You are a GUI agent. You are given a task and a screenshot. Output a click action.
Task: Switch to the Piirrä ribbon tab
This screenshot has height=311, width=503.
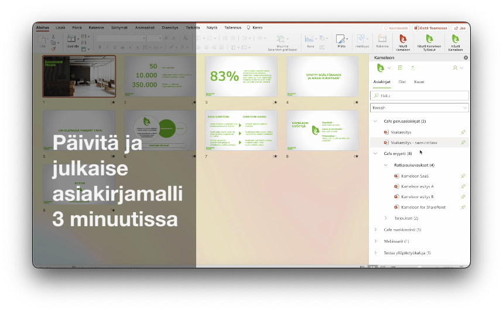coord(77,27)
